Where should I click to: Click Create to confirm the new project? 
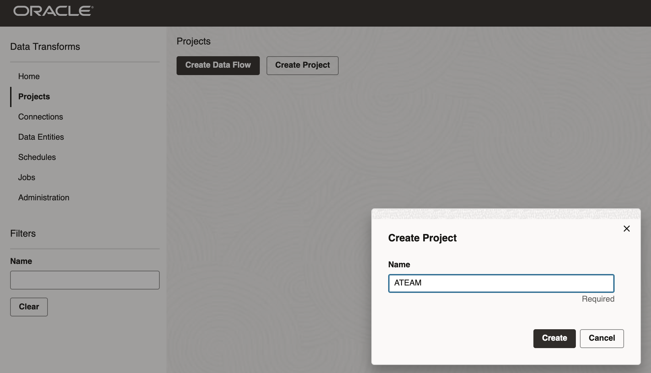[554, 338]
